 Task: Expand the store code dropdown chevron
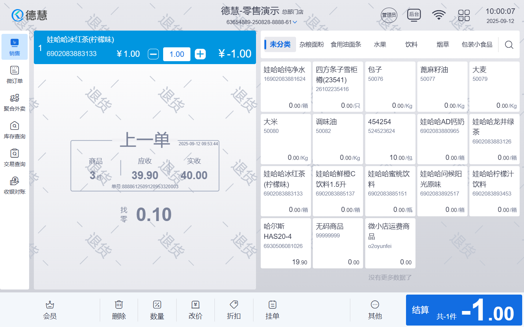295,22
